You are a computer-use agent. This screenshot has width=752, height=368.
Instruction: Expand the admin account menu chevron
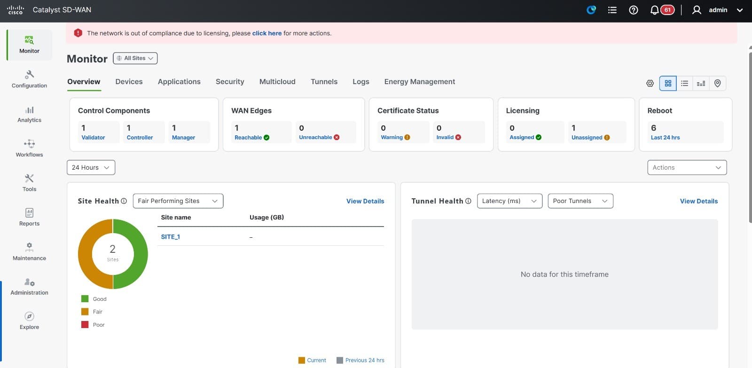point(739,10)
